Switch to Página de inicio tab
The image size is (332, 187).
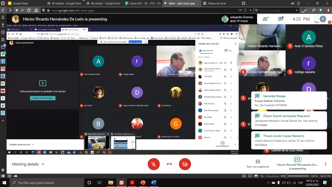coord(221,3)
